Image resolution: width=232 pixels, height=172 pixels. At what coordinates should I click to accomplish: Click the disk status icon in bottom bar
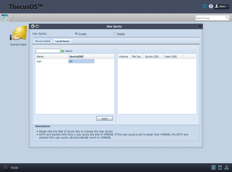pyautogui.click(x=220, y=167)
